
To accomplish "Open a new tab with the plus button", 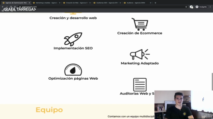I will coord(155,3).
